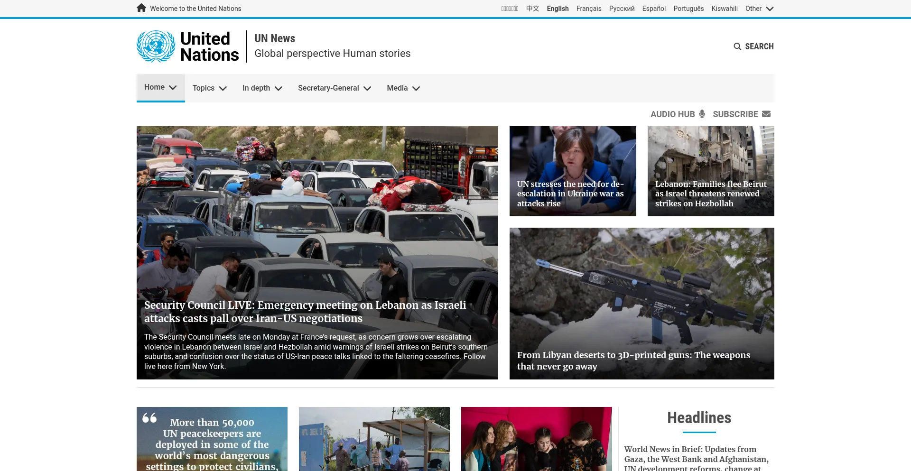Screen dimensions: 911x471
Task: Switch language to 中文
Action: [x=532, y=9]
